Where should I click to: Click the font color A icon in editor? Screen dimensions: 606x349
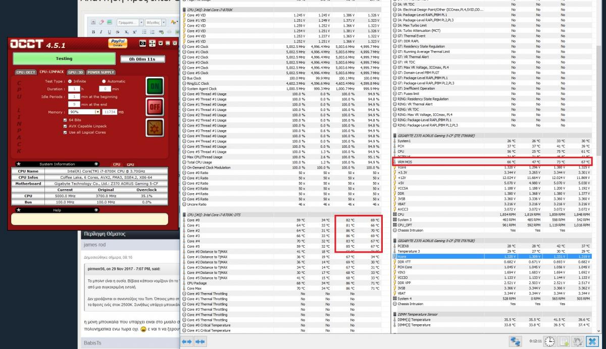click(x=173, y=22)
